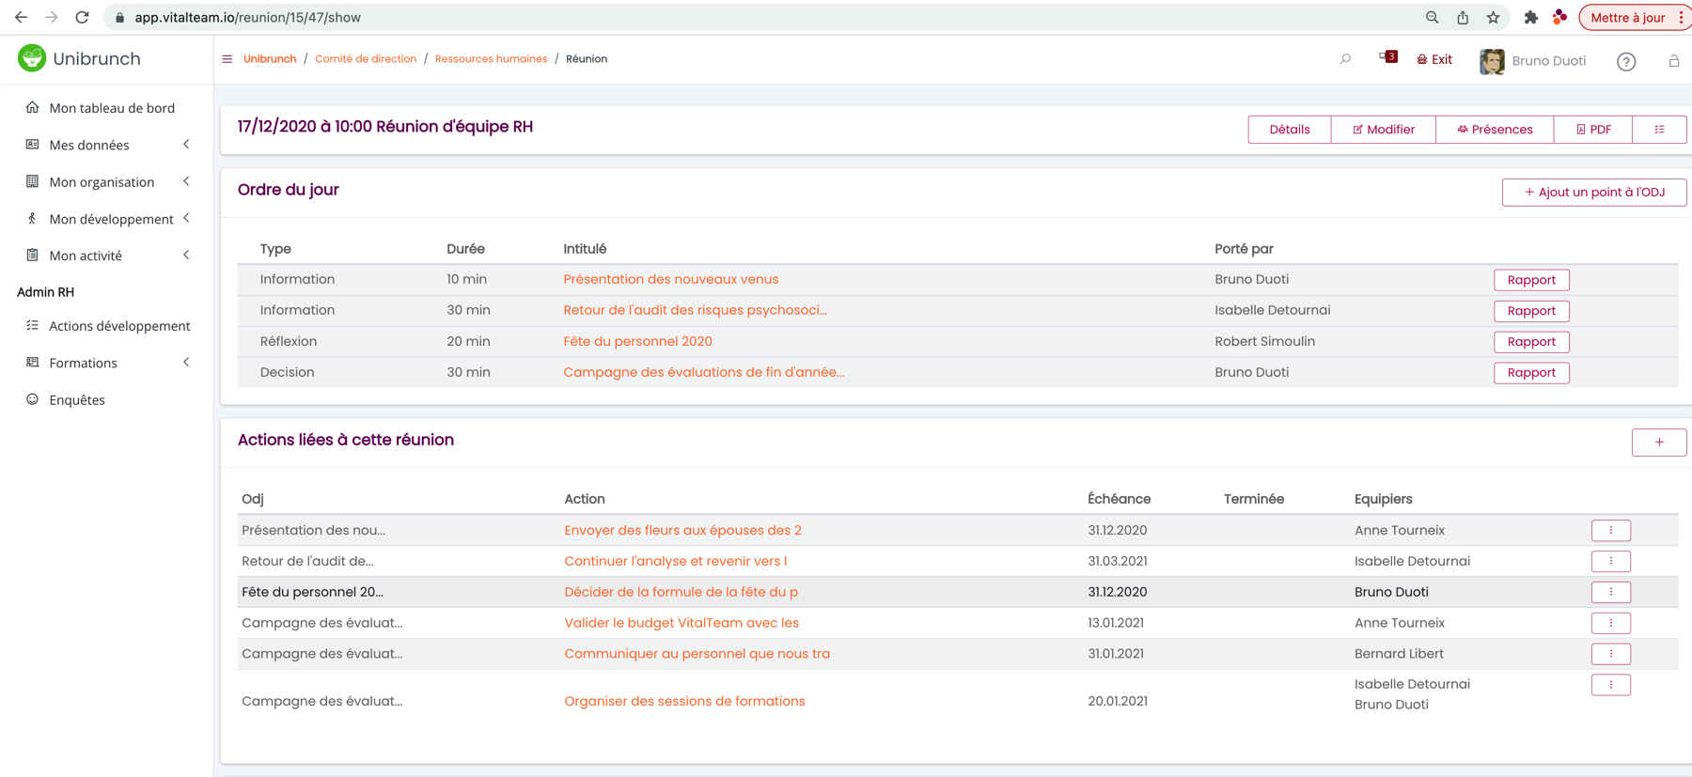Export the meeting as PDF
This screenshot has width=1692, height=777.
[x=1592, y=130]
